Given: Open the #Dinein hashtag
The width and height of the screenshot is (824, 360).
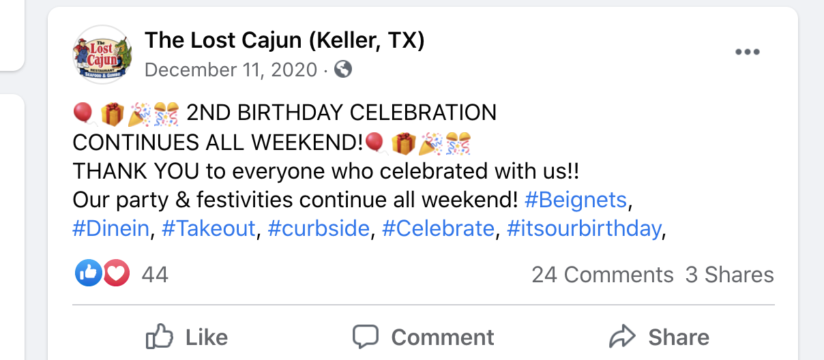Looking at the screenshot, I should click(111, 228).
